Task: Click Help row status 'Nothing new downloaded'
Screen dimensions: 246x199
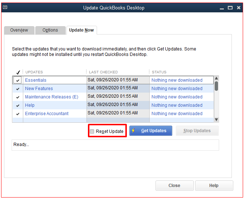Action: click(177, 105)
